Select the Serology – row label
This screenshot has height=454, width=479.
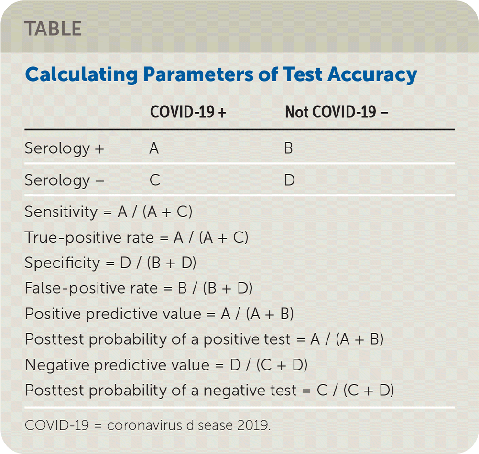coord(65,180)
